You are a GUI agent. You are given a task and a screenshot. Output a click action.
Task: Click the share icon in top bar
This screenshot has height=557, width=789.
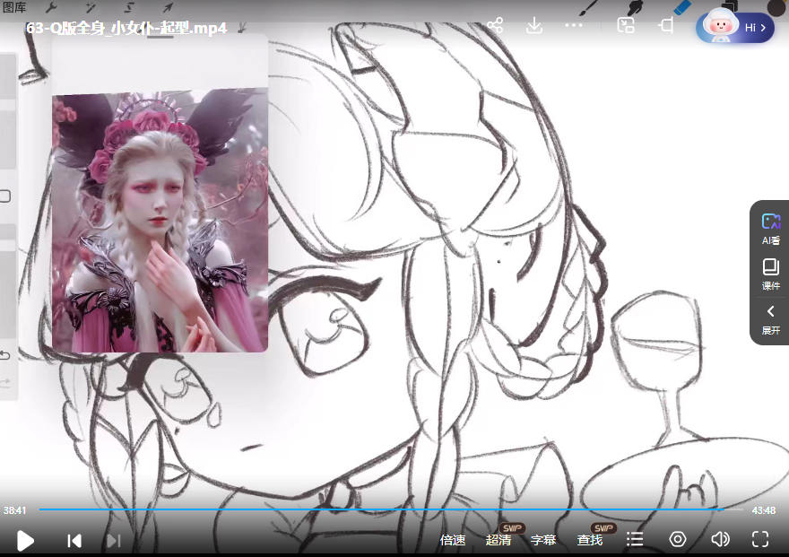(495, 26)
